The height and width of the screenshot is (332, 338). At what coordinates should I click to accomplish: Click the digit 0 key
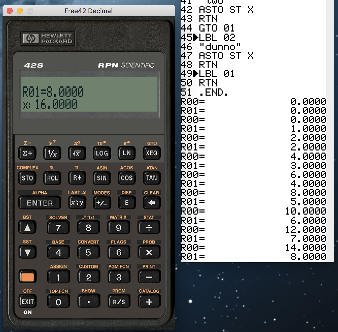[x=58, y=302]
